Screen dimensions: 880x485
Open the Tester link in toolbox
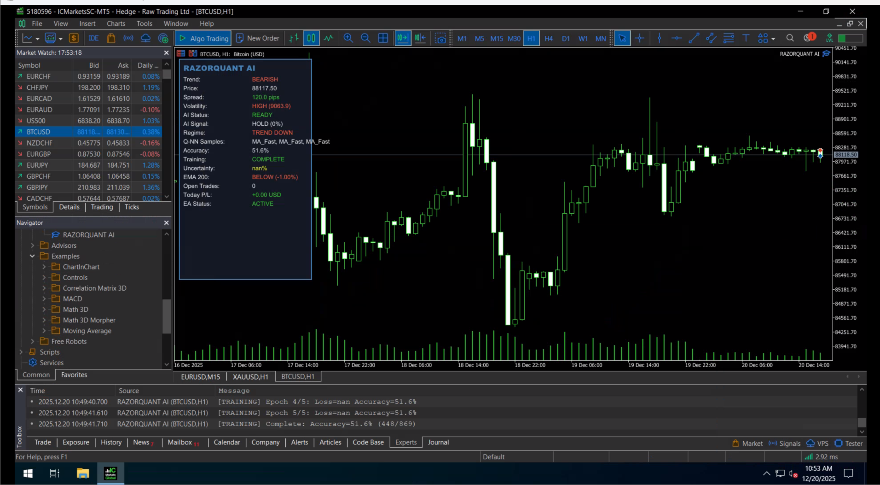849,443
